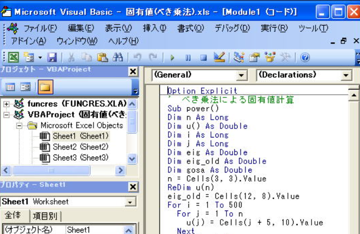Viewport: 360px width, 234px height.
Task: Open the ウィンドウ(W) menu
Action: coord(77,41)
